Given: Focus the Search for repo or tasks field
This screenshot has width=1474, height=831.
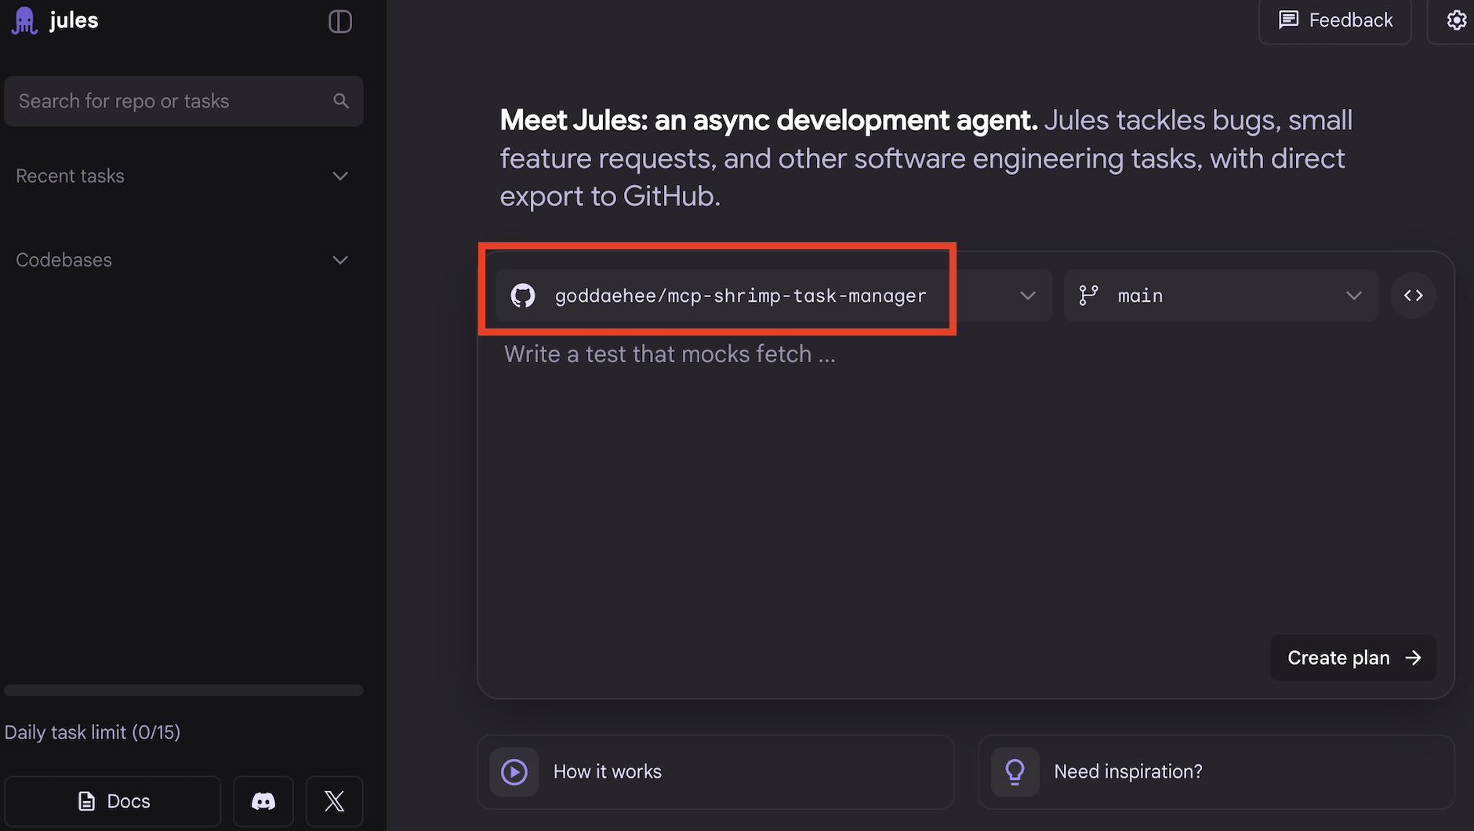Looking at the screenshot, I should point(183,101).
